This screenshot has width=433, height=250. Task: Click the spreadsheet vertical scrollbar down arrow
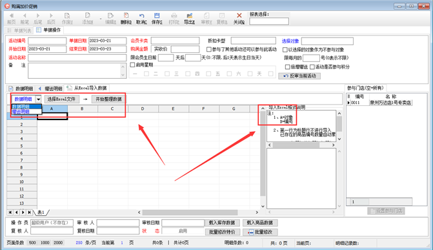point(263,206)
